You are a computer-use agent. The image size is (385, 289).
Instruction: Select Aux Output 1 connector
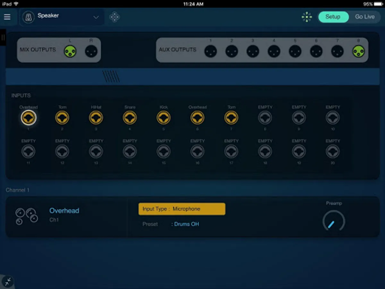click(x=210, y=51)
